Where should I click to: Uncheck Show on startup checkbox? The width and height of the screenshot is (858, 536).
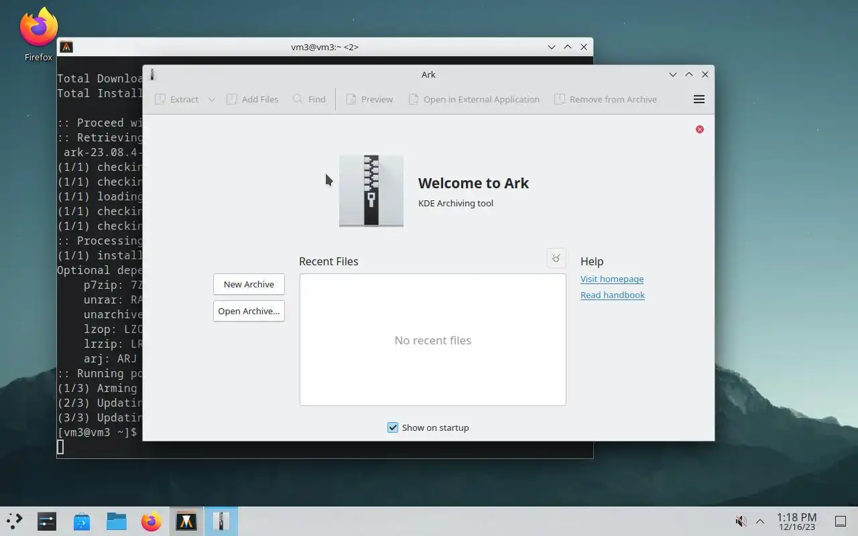[x=393, y=427]
